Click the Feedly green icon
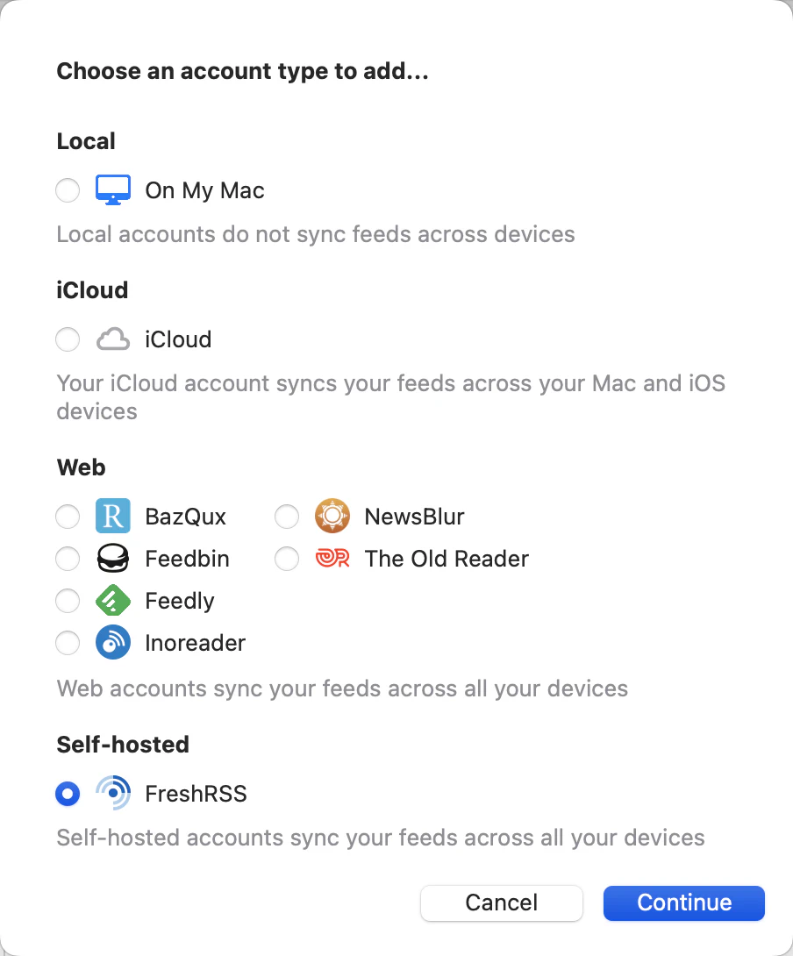 (x=113, y=601)
